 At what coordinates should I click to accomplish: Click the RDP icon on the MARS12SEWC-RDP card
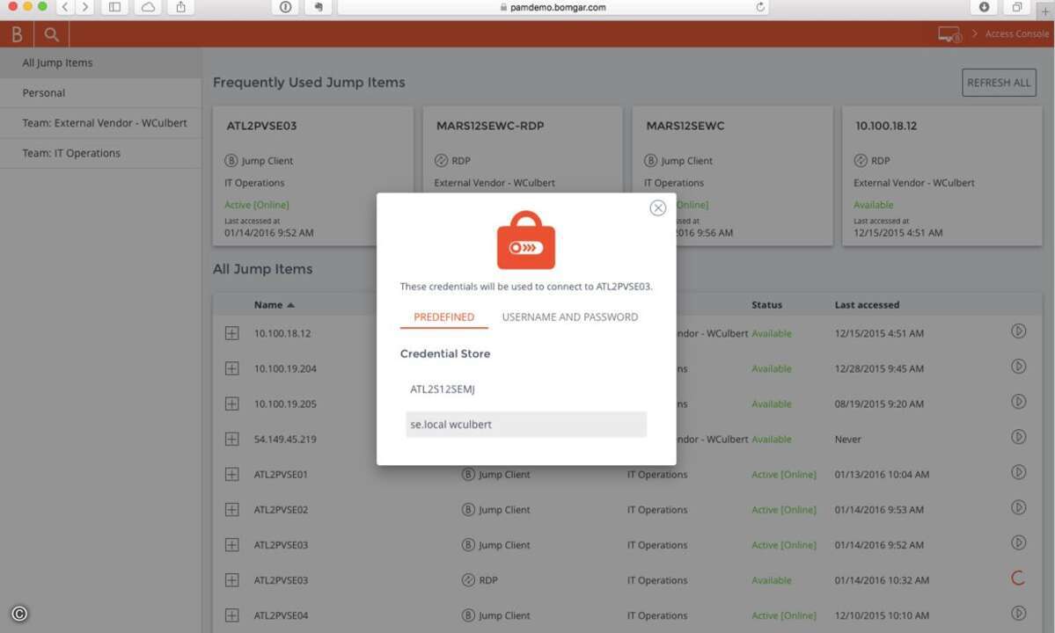pyautogui.click(x=442, y=161)
